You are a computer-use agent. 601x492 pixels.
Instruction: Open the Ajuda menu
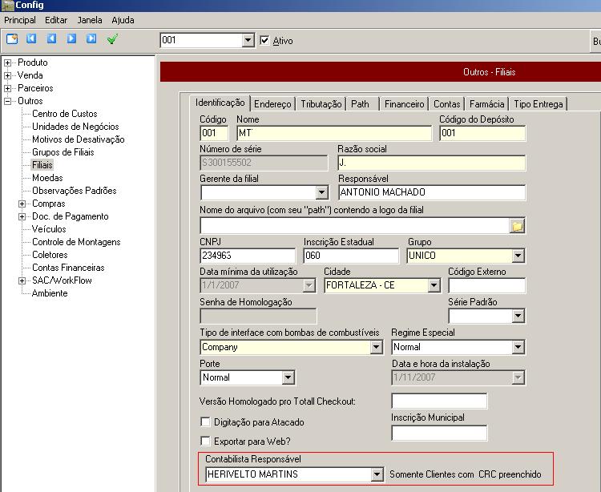coord(123,20)
